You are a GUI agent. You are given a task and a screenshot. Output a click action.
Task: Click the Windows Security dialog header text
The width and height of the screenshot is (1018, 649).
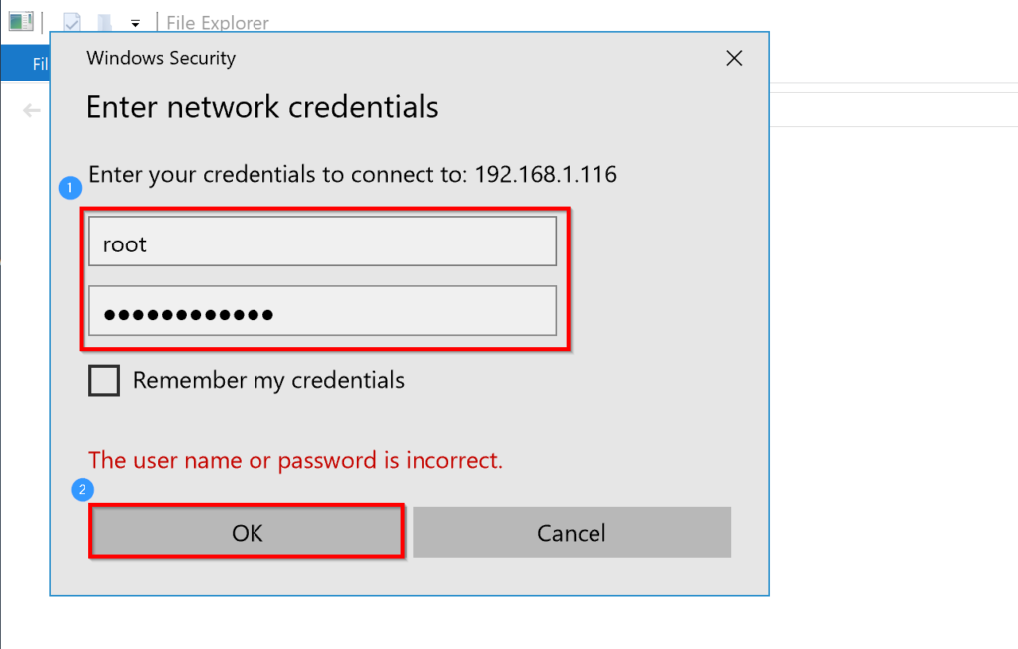point(160,58)
